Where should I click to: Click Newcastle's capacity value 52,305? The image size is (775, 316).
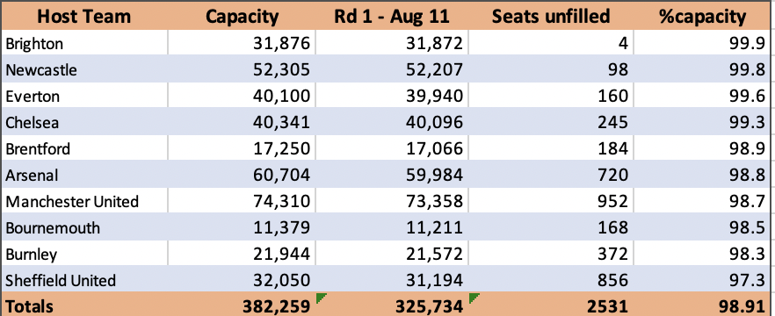click(x=242, y=69)
